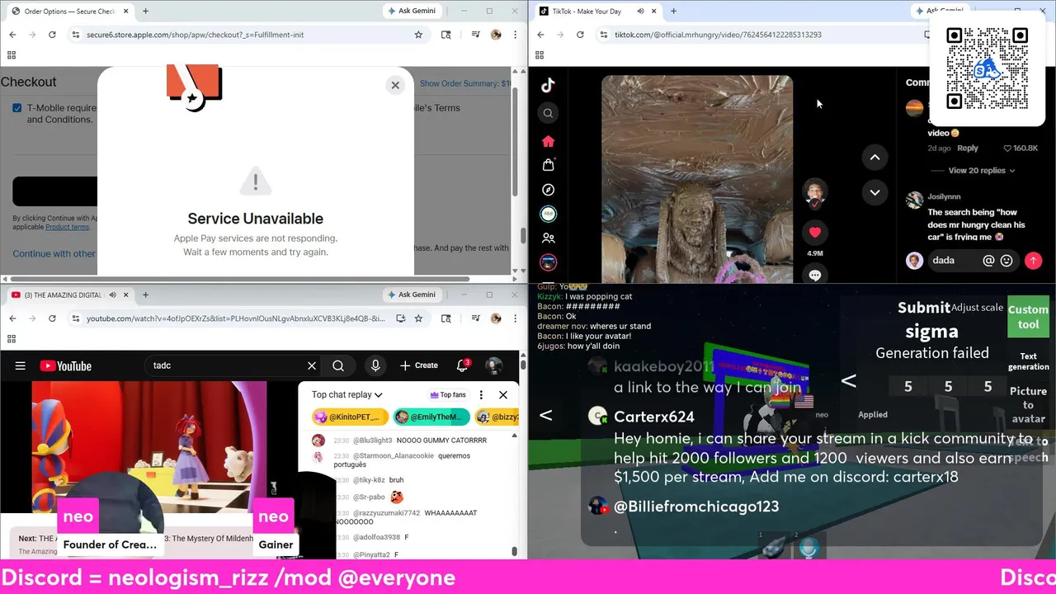Image resolution: width=1056 pixels, height=594 pixels.
Task: Go to TikTok Home in sidebar
Action: (548, 141)
